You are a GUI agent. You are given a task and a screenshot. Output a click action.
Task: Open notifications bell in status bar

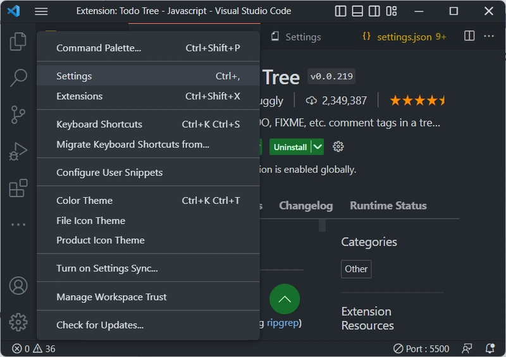coord(490,349)
